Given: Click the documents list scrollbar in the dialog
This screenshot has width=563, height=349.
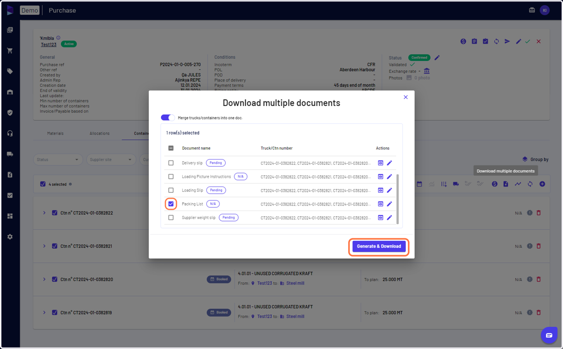Looking at the screenshot, I should tap(398, 199).
